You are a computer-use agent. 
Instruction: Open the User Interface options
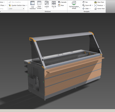click(x=33, y=5)
